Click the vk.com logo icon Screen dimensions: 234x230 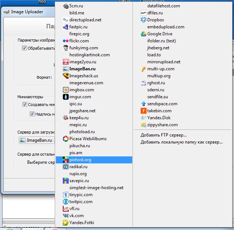click(65, 216)
